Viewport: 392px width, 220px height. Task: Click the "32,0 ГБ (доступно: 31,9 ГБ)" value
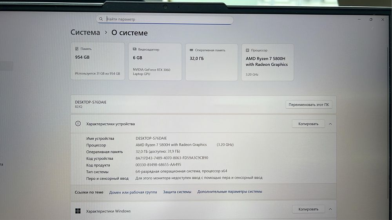coord(158,151)
